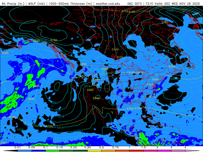Click the '1000-500mb Thickness (m)' title text
The width and height of the screenshot is (203, 152).
pyautogui.click(x=71, y=4)
